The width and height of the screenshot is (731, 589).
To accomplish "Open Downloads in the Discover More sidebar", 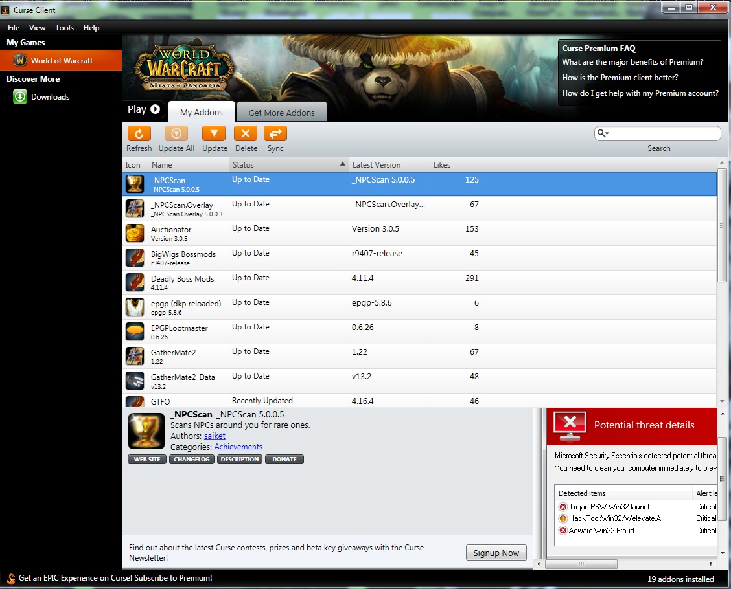I will click(x=48, y=96).
